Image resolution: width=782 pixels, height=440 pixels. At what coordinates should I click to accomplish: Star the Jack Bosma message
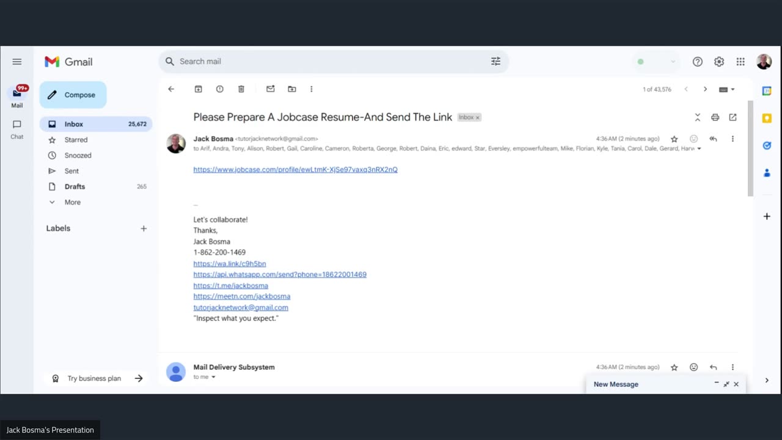[674, 139]
